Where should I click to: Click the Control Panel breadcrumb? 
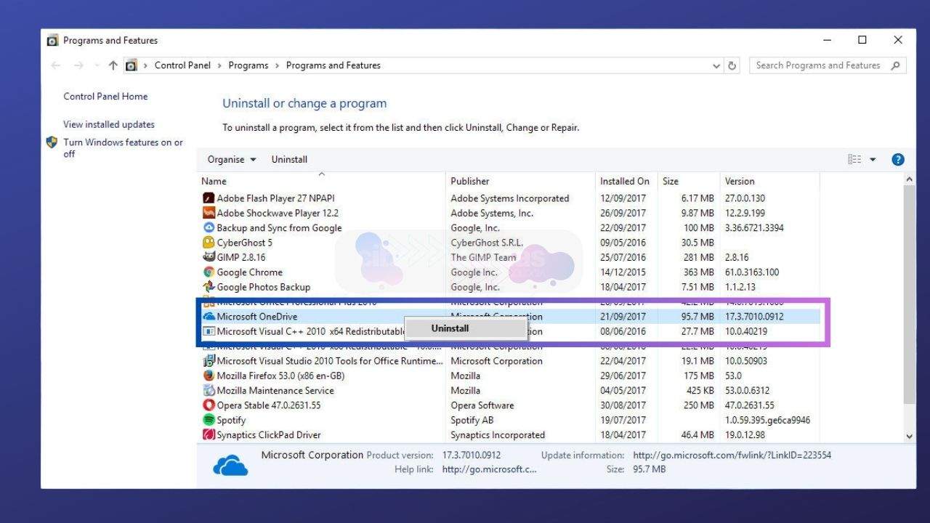click(182, 65)
